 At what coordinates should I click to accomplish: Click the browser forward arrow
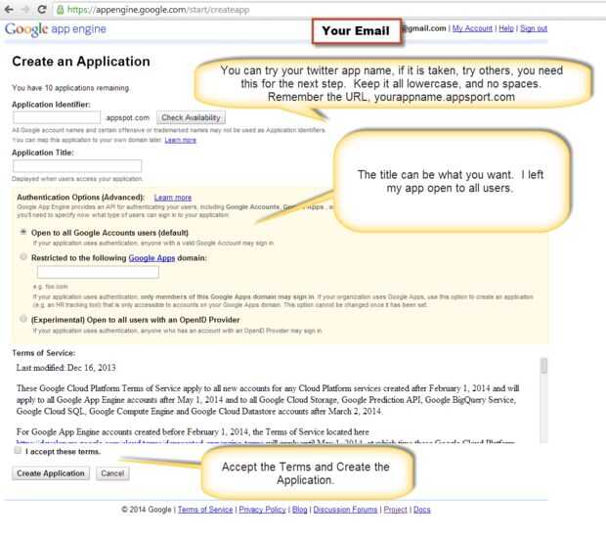pyautogui.click(x=25, y=9)
